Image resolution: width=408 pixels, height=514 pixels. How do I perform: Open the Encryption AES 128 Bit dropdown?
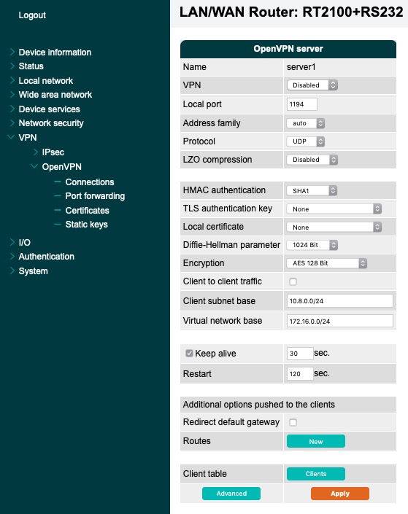pos(327,263)
